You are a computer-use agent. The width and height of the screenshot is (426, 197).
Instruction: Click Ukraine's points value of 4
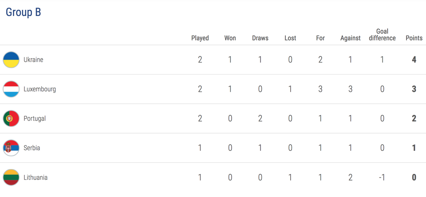414,59
